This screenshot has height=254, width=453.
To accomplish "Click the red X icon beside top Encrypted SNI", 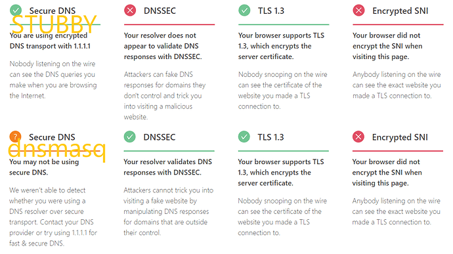I will 358,11.
